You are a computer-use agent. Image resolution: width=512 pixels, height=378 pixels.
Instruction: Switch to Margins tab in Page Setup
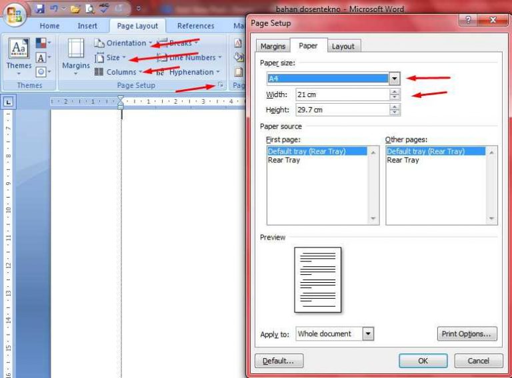pyautogui.click(x=273, y=47)
